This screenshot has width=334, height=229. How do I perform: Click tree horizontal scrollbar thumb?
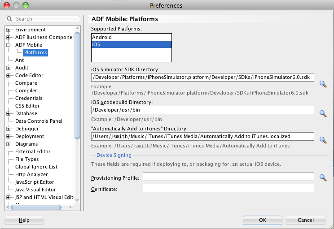tap(36, 207)
